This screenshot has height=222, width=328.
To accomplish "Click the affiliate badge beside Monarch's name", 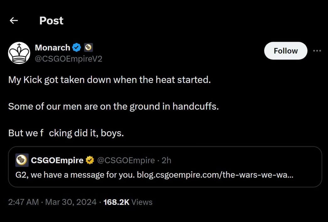I will click(x=89, y=48).
